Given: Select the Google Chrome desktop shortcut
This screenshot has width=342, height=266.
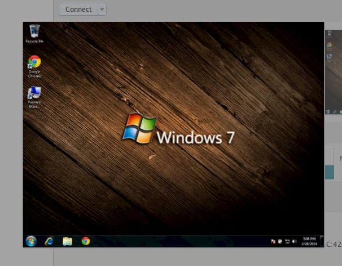Looking at the screenshot, I should coord(34,66).
